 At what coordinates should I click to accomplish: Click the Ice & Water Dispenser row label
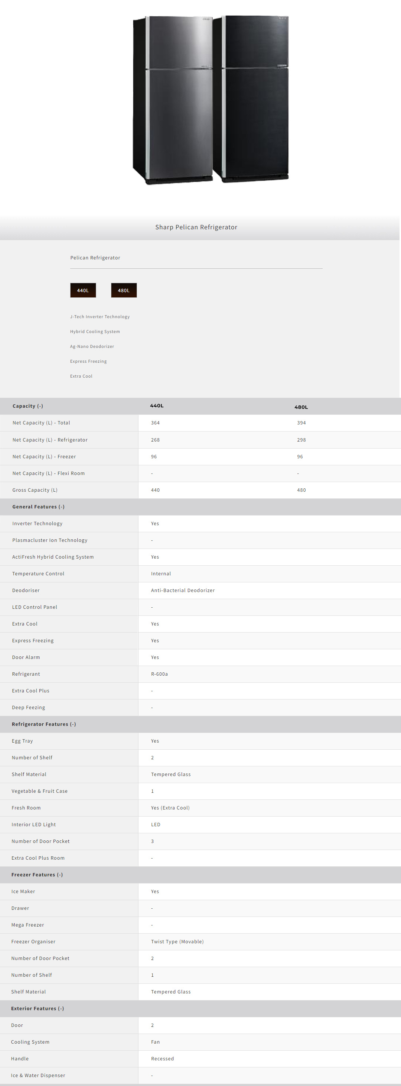[38, 1076]
